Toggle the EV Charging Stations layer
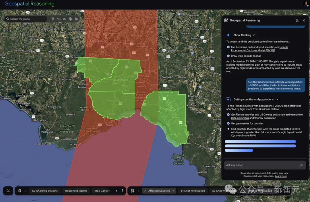This screenshot has width=310, height=202. point(45,191)
